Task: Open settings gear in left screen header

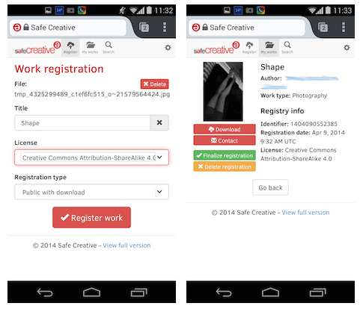Action: [x=168, y=48]
